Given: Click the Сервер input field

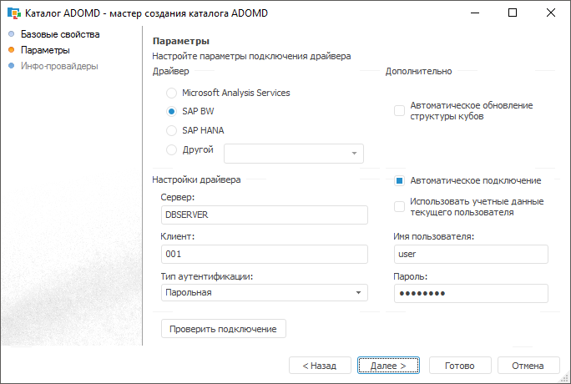Looking at the screenshot, I should pyautogui.click(x=264, y=215).
